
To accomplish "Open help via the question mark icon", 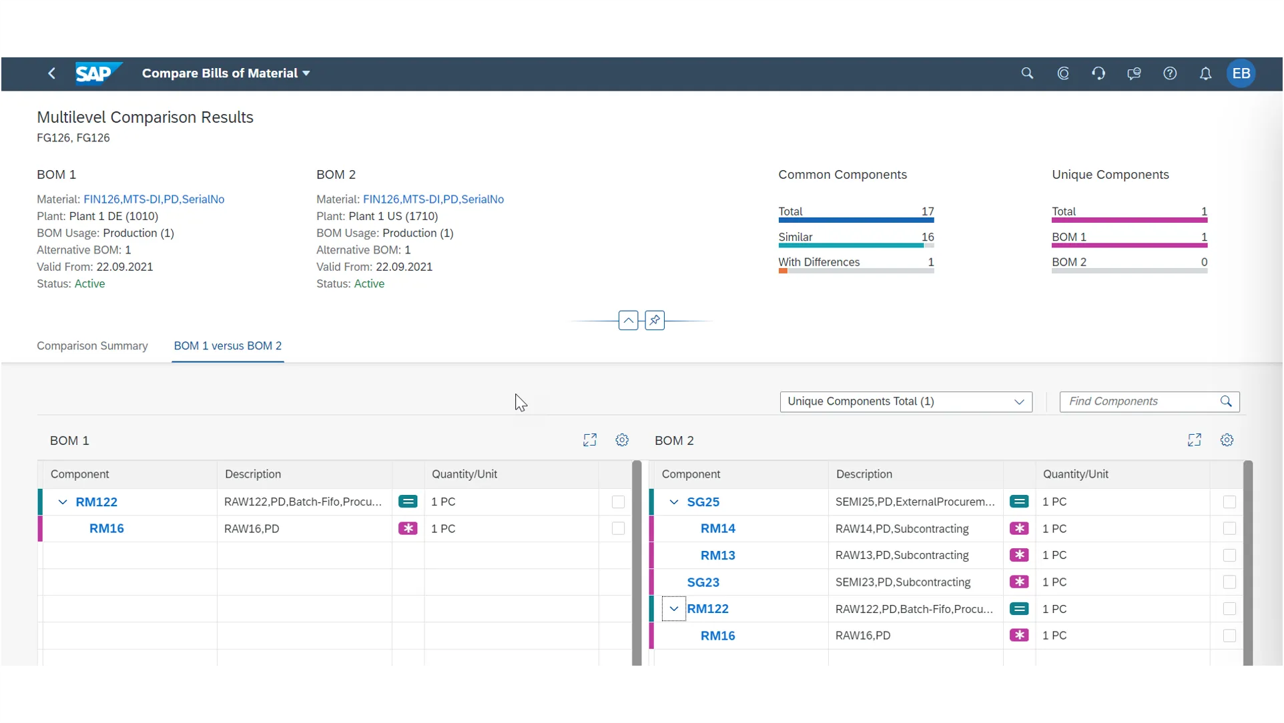I will [x=1170, y=73].
